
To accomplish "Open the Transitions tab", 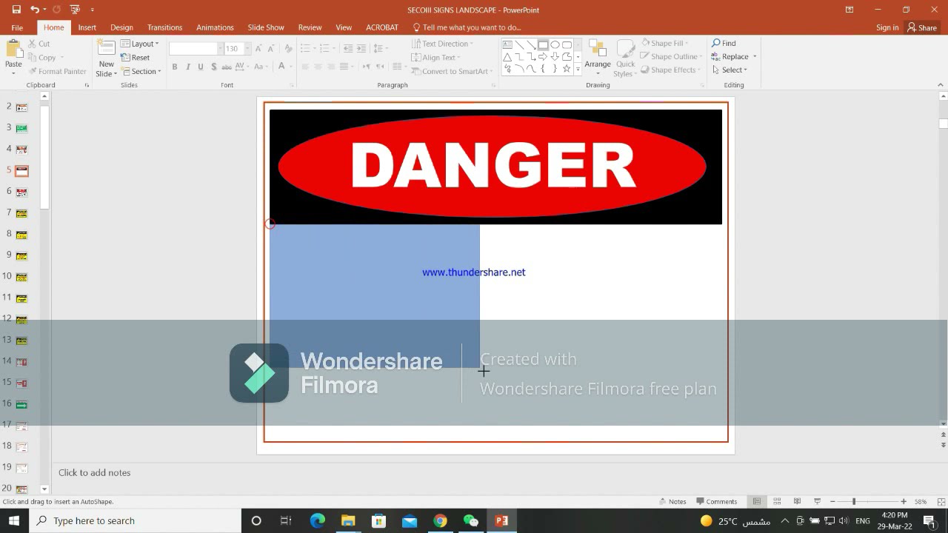I will (x=164, y=27).
